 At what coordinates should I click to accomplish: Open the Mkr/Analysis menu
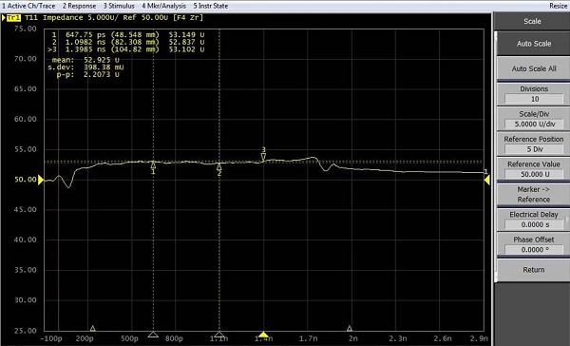[x=164, y=6]
